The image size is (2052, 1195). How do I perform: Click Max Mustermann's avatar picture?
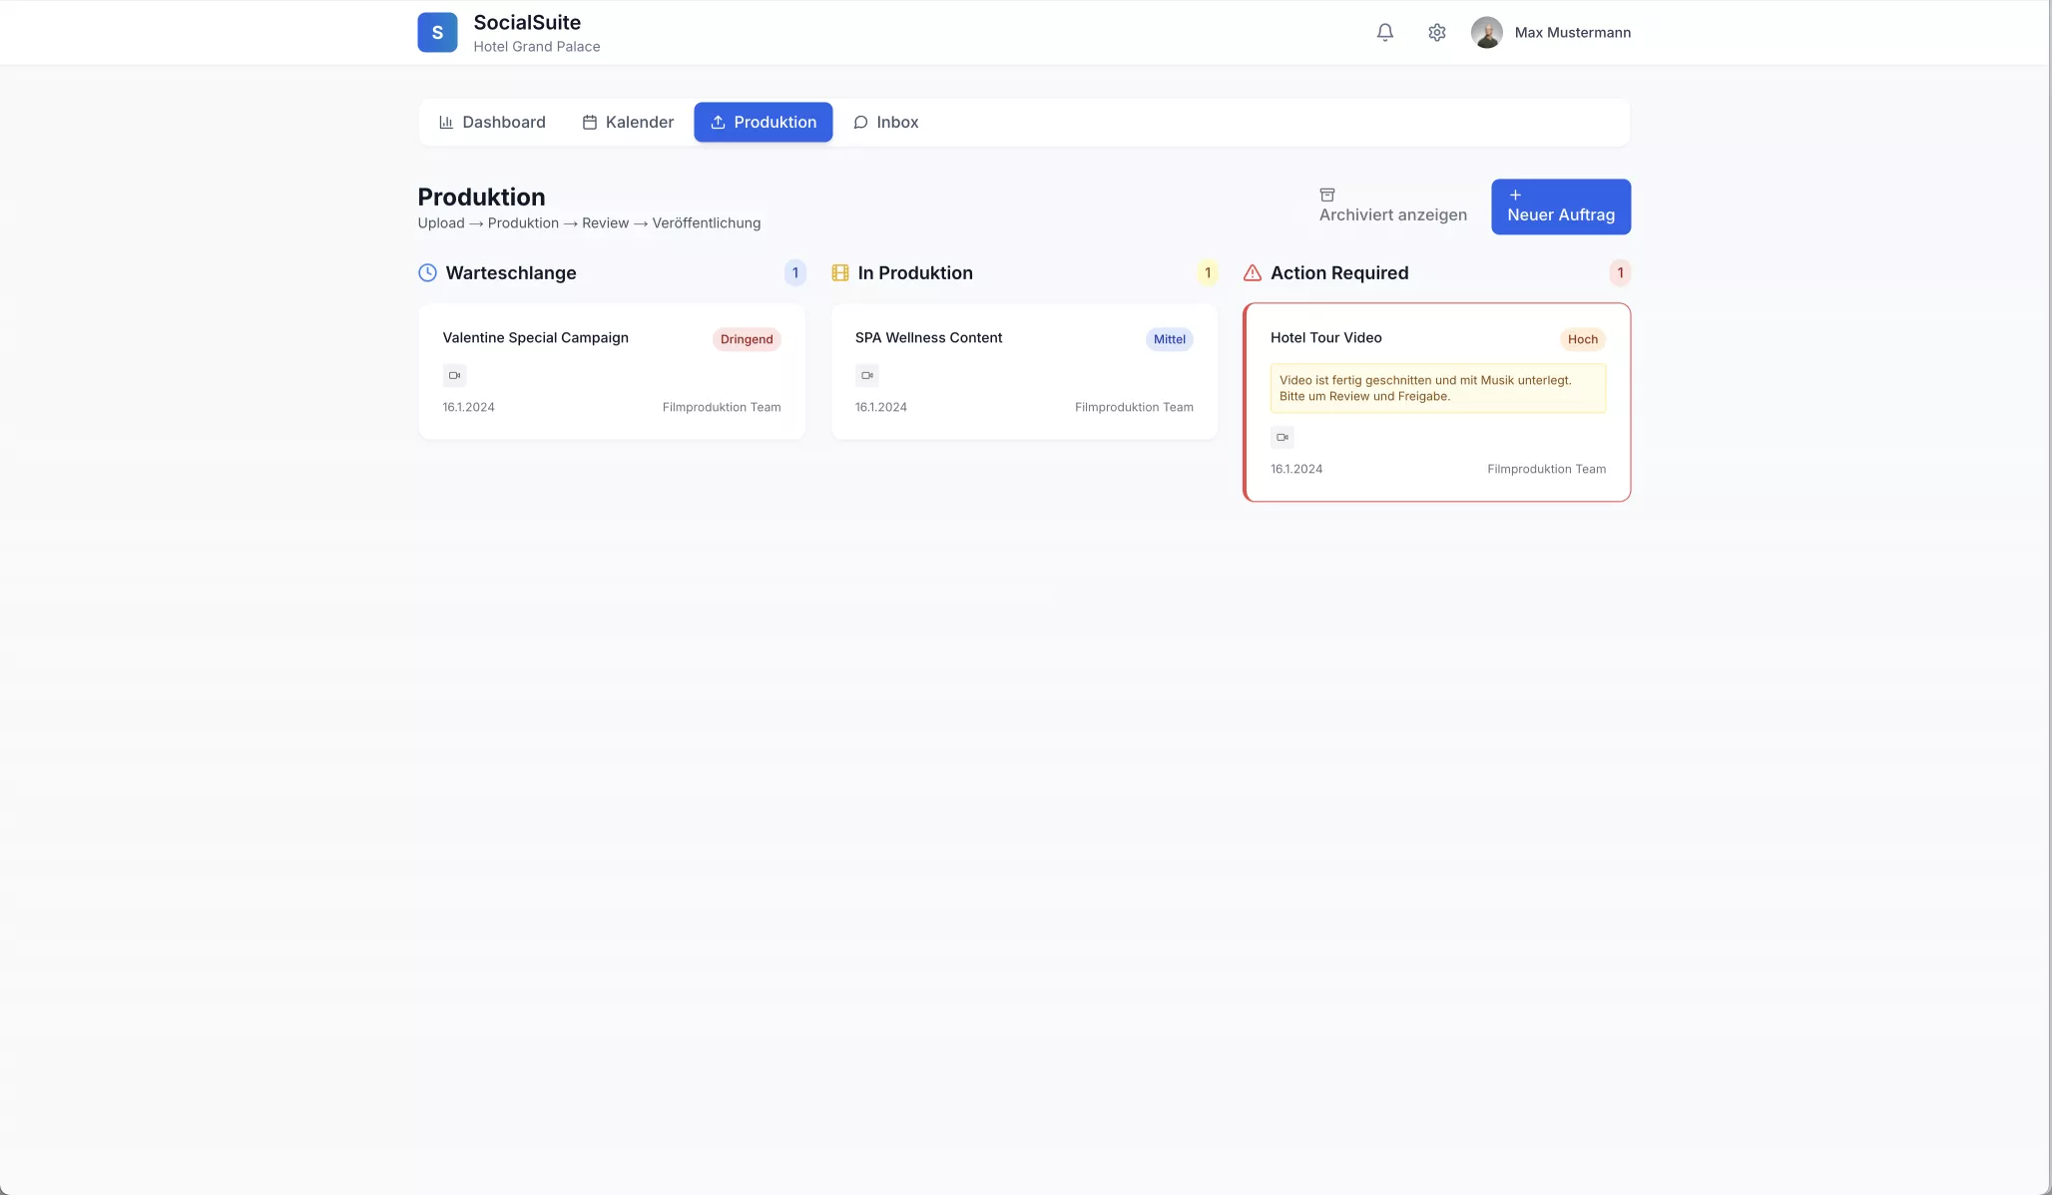tap(1486, 32)
